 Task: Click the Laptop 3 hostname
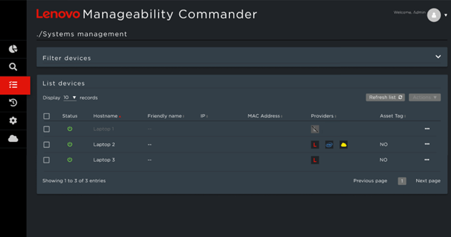point(104,160)
